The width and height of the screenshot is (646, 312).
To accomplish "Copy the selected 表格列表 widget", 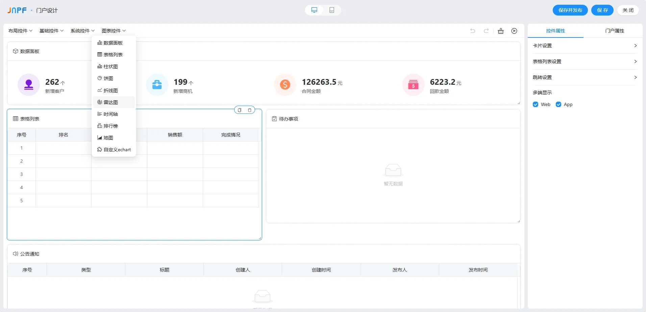I will pyautogui.click(x=240, y=110).
